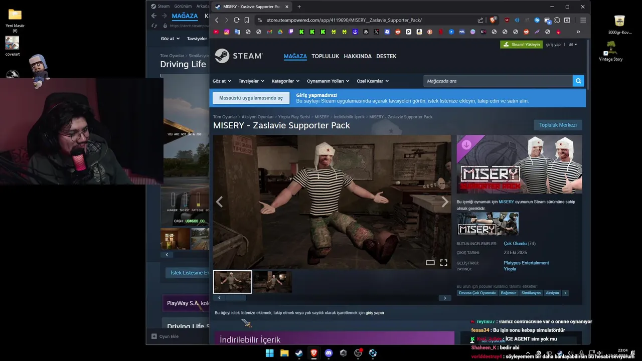
Task: Open TOPLULUK tab
Action: coord(325,56)
